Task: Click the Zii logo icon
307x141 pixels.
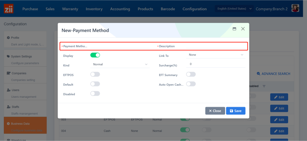Action: (9, 8)
